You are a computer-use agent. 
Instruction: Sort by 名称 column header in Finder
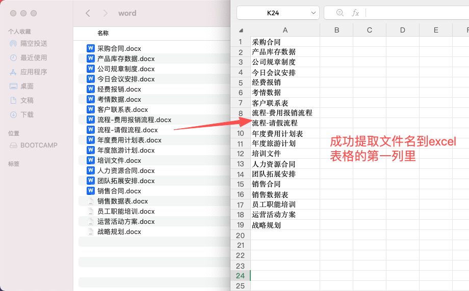point(103,33)
